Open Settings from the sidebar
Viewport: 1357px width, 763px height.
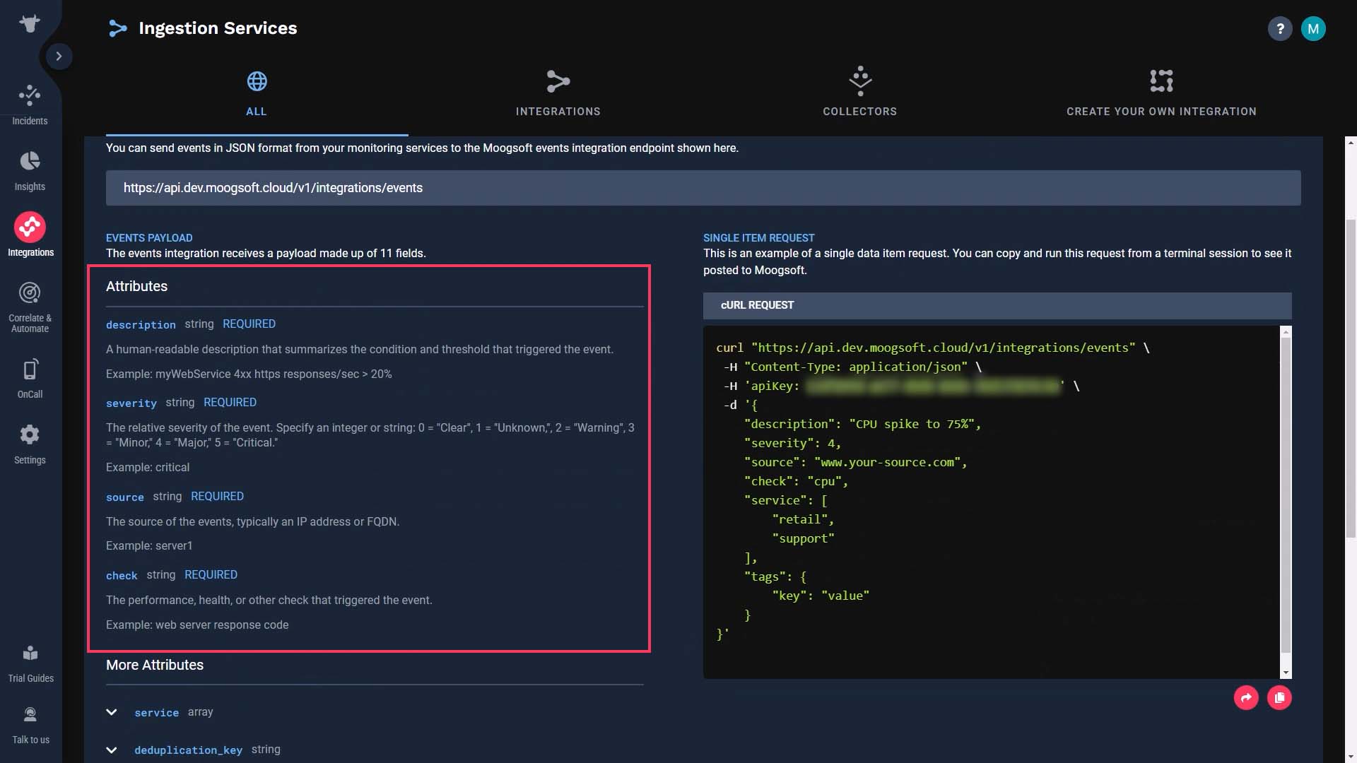tap(30, 444)
